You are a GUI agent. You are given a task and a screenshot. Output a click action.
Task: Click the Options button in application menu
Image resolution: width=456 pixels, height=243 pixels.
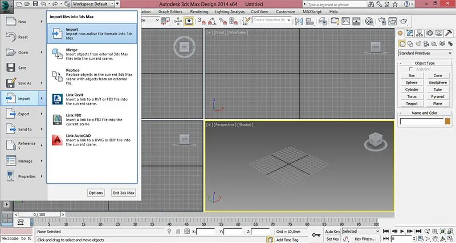[x=96, y=193]
